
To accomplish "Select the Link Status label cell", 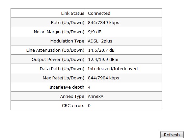I will pyautogui.click(x=48, y=13).
